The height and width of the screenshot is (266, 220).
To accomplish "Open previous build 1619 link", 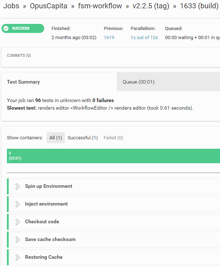I will pos(109,38).
